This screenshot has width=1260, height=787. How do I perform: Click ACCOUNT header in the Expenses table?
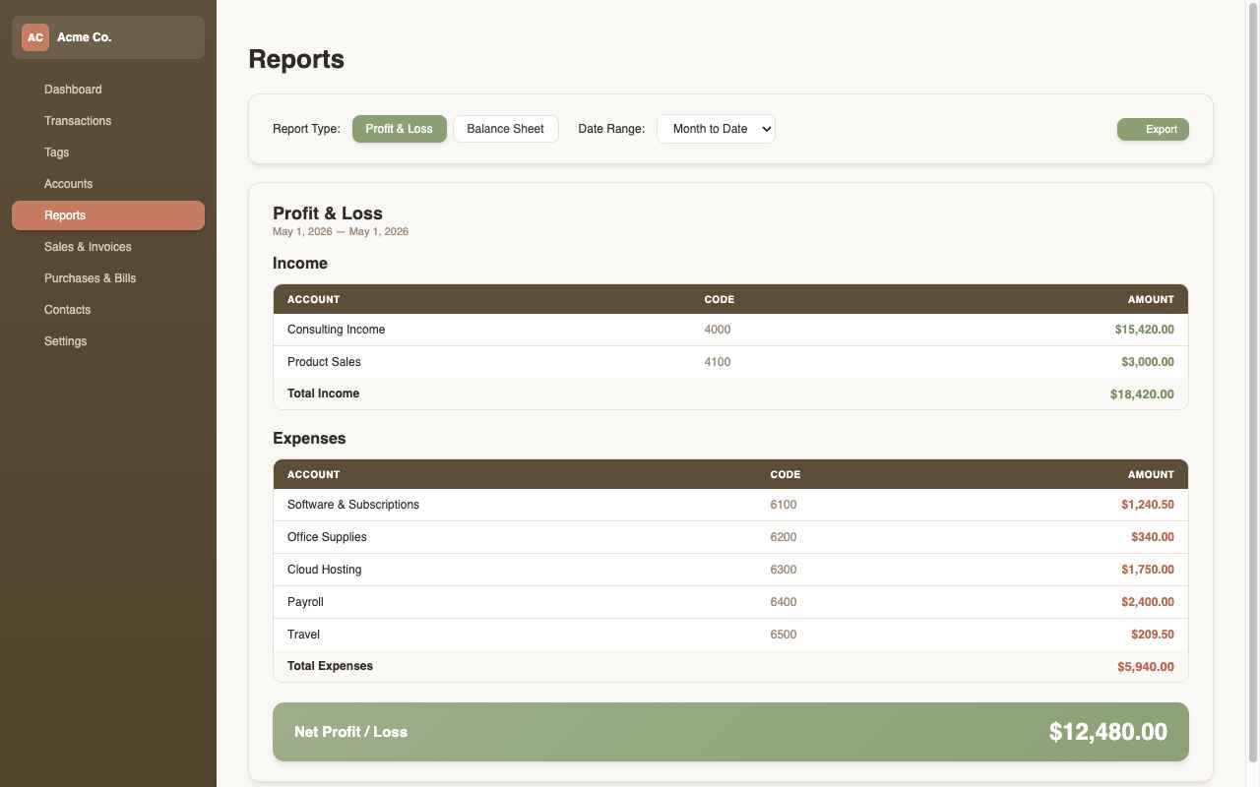pos(313,474)
